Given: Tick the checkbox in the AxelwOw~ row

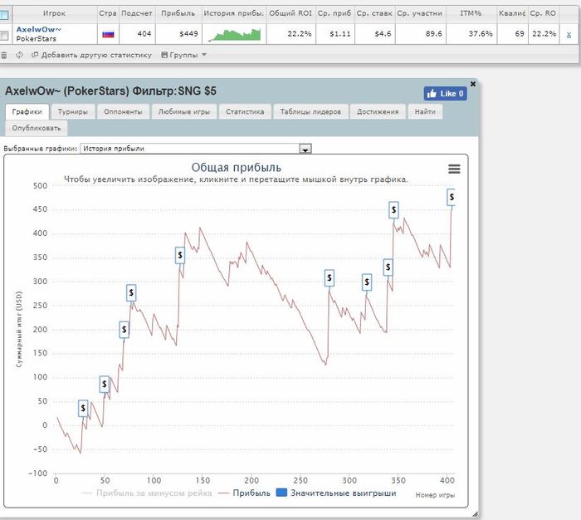Looking at the screenshot, I should 4,36.
